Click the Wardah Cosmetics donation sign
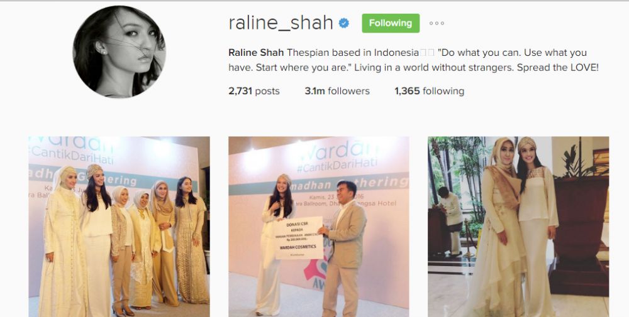Image resolution: width=629 pixels, height=317 pixels. tap(299, 238)
